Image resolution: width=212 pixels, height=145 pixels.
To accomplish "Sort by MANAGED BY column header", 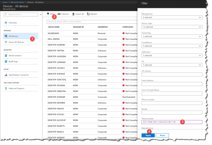I will point(78,27).
